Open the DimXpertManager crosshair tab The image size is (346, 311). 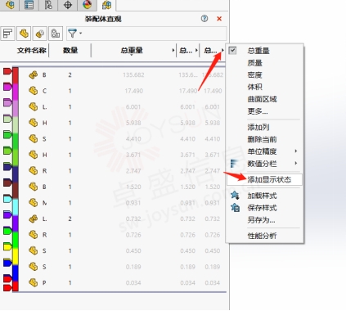(68, 5)
